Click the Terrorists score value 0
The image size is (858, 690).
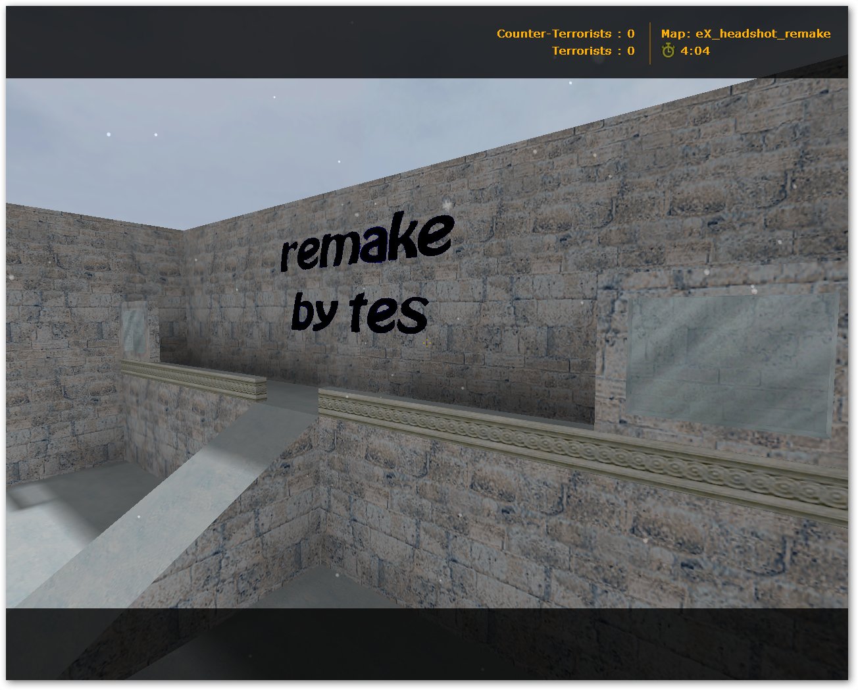pos(631,51)
